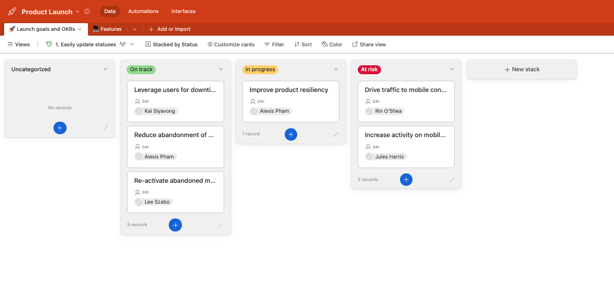Expand the hidden tables list chevron
614x298 pixels.
tap(134, 29)
